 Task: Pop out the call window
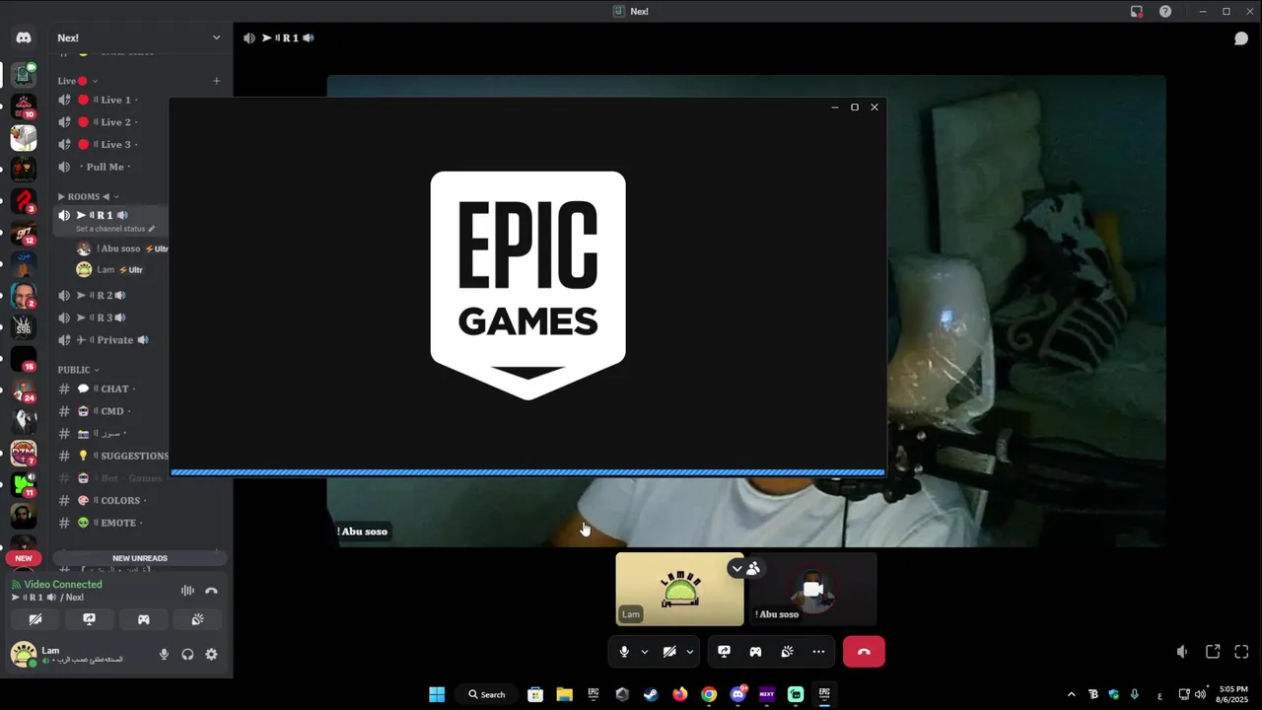(1213, 652)
